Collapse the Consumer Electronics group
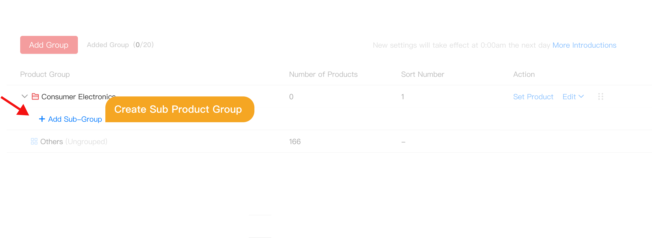Screen dimensions: 652x238 pos(24,96)
